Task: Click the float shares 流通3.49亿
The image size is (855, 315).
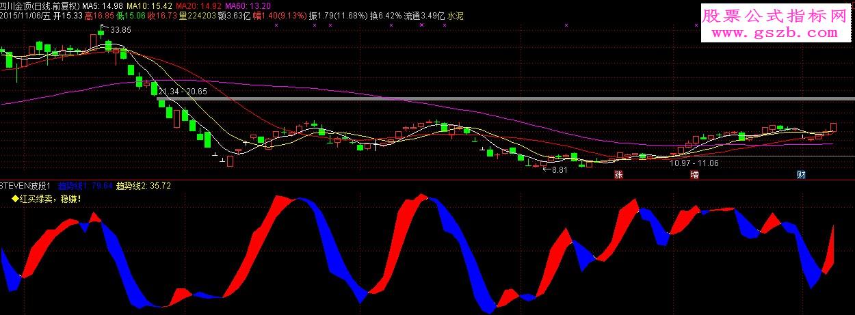Action: (424, 15)
